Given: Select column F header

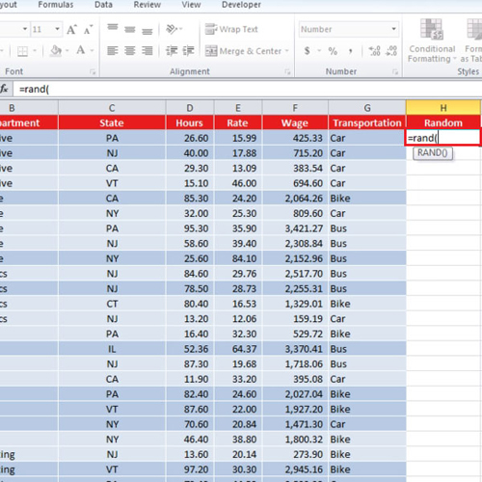Looking at the screenshot, I should (x=295, y=108).
